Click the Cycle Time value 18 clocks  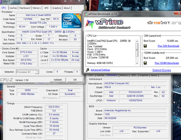54,126
